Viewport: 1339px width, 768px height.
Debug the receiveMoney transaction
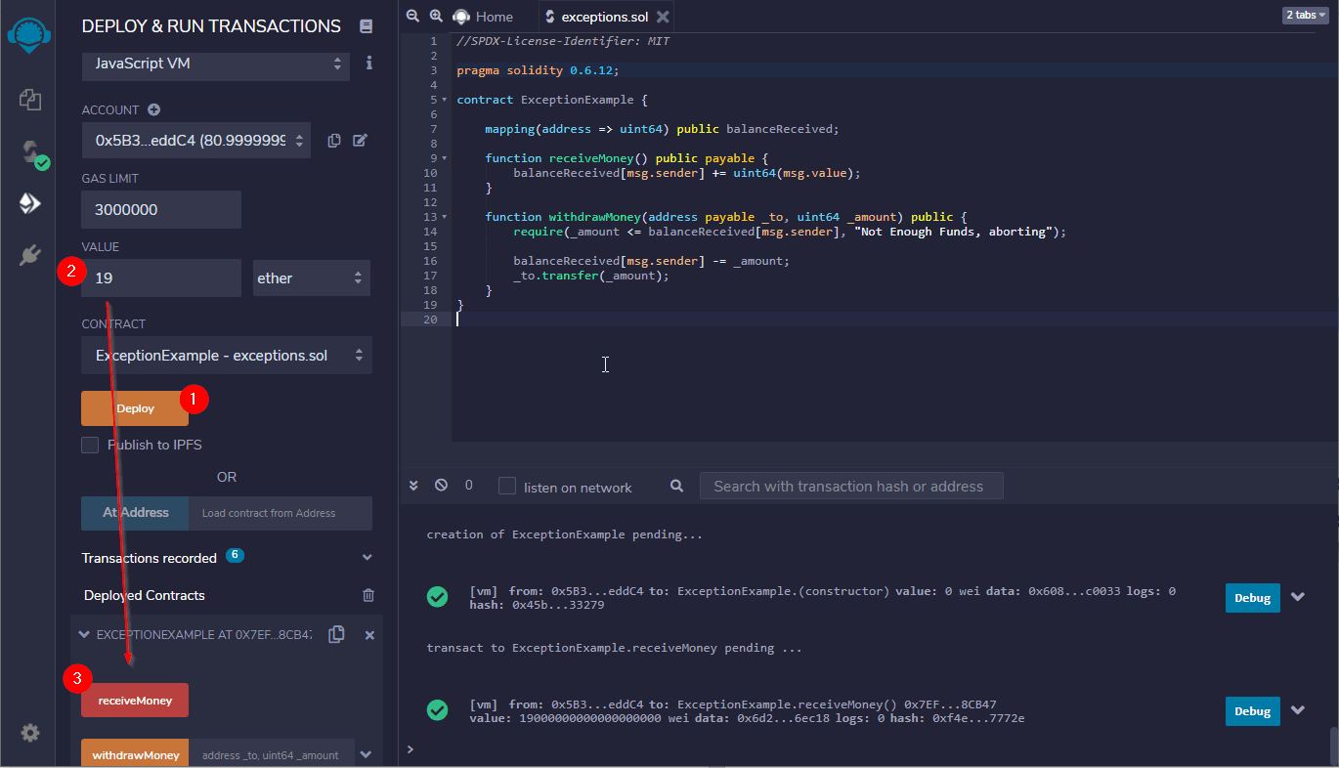[1252, 711]
